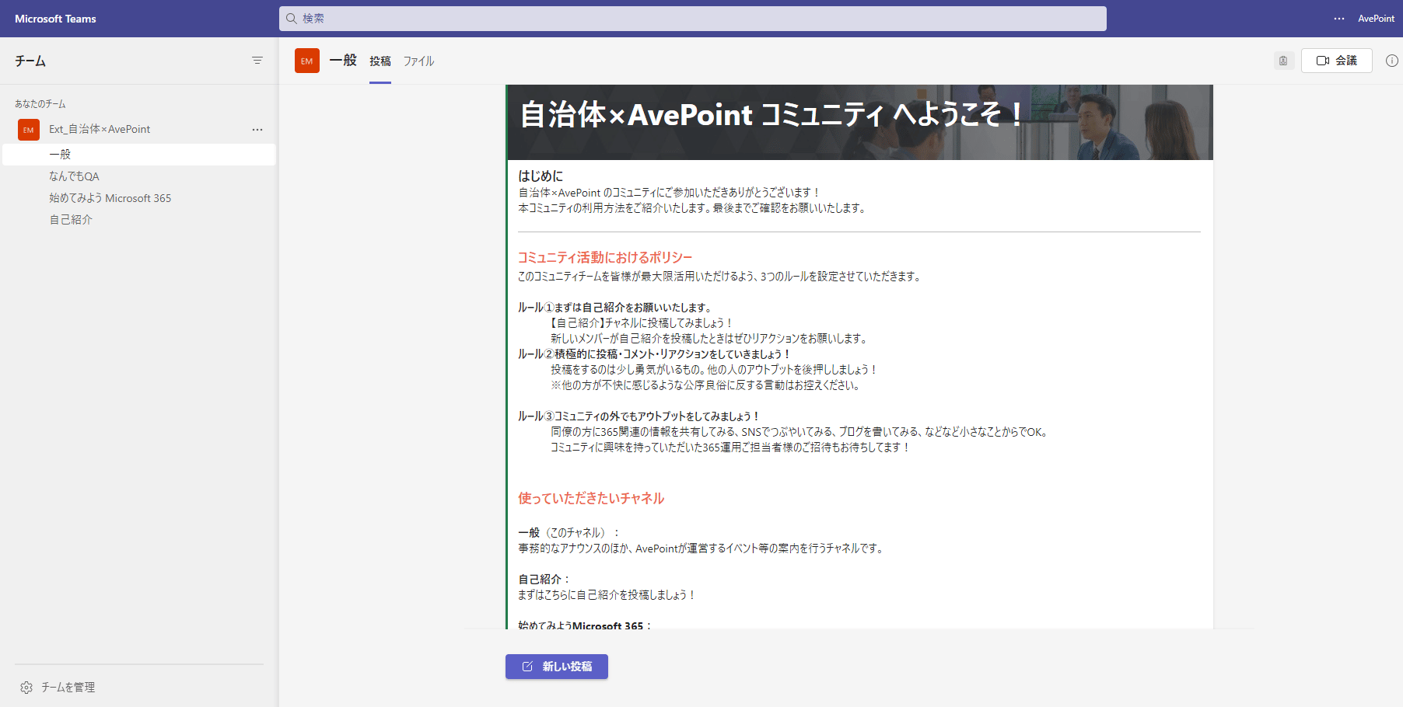
Task: Click the Microsoft Teams title
Action: pos(55,19)
